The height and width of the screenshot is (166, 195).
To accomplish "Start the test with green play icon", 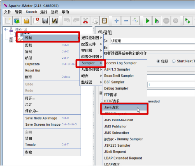I will pos(147,21).
